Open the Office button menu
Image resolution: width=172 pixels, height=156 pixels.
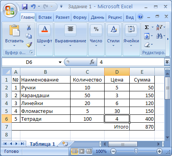tap(10, 10)
